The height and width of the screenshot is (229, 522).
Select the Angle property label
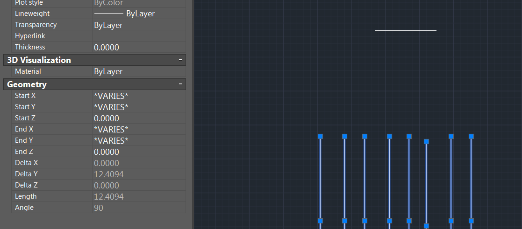[24, 208]
